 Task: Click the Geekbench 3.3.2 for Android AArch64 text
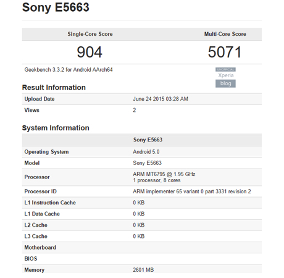click(69, 70)
